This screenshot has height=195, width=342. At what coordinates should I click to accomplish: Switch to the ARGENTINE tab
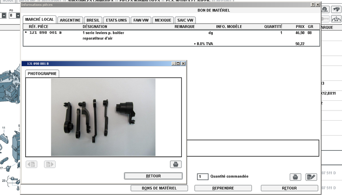[x=71, y=20]
